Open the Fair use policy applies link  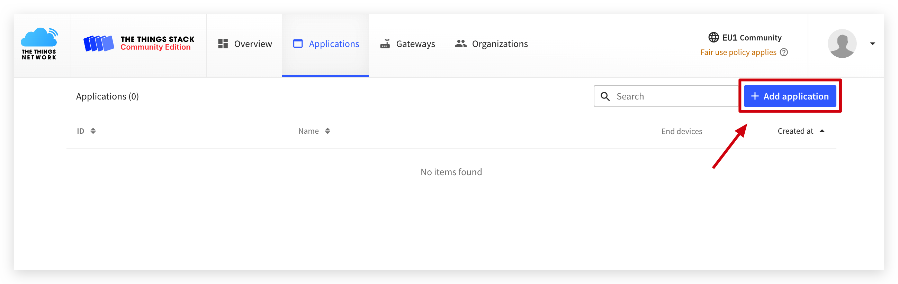pos(738,52)
